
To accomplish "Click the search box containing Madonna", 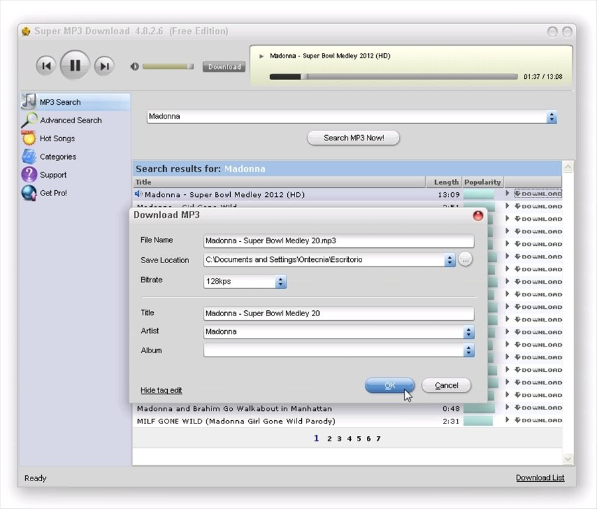I will tap(346, 117).
